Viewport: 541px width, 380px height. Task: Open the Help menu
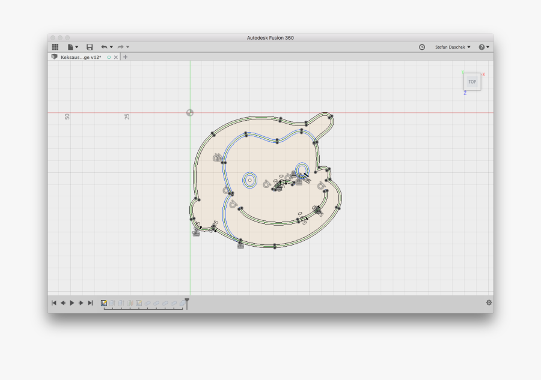coord(483,47)
